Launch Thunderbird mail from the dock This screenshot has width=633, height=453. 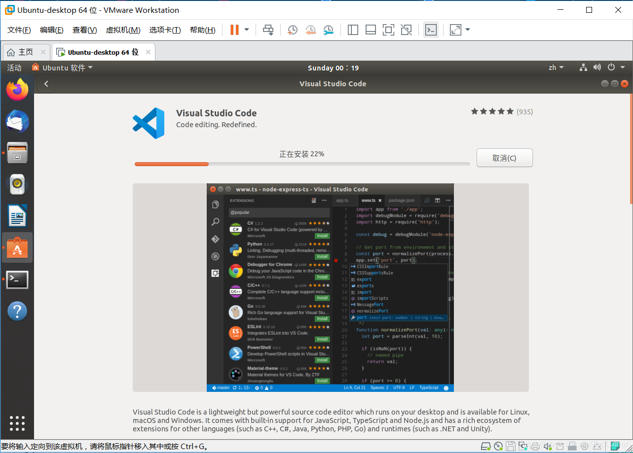coord(17,121)
